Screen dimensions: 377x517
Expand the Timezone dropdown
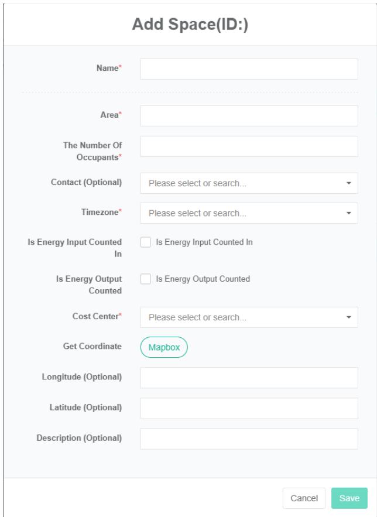[243, 214]
